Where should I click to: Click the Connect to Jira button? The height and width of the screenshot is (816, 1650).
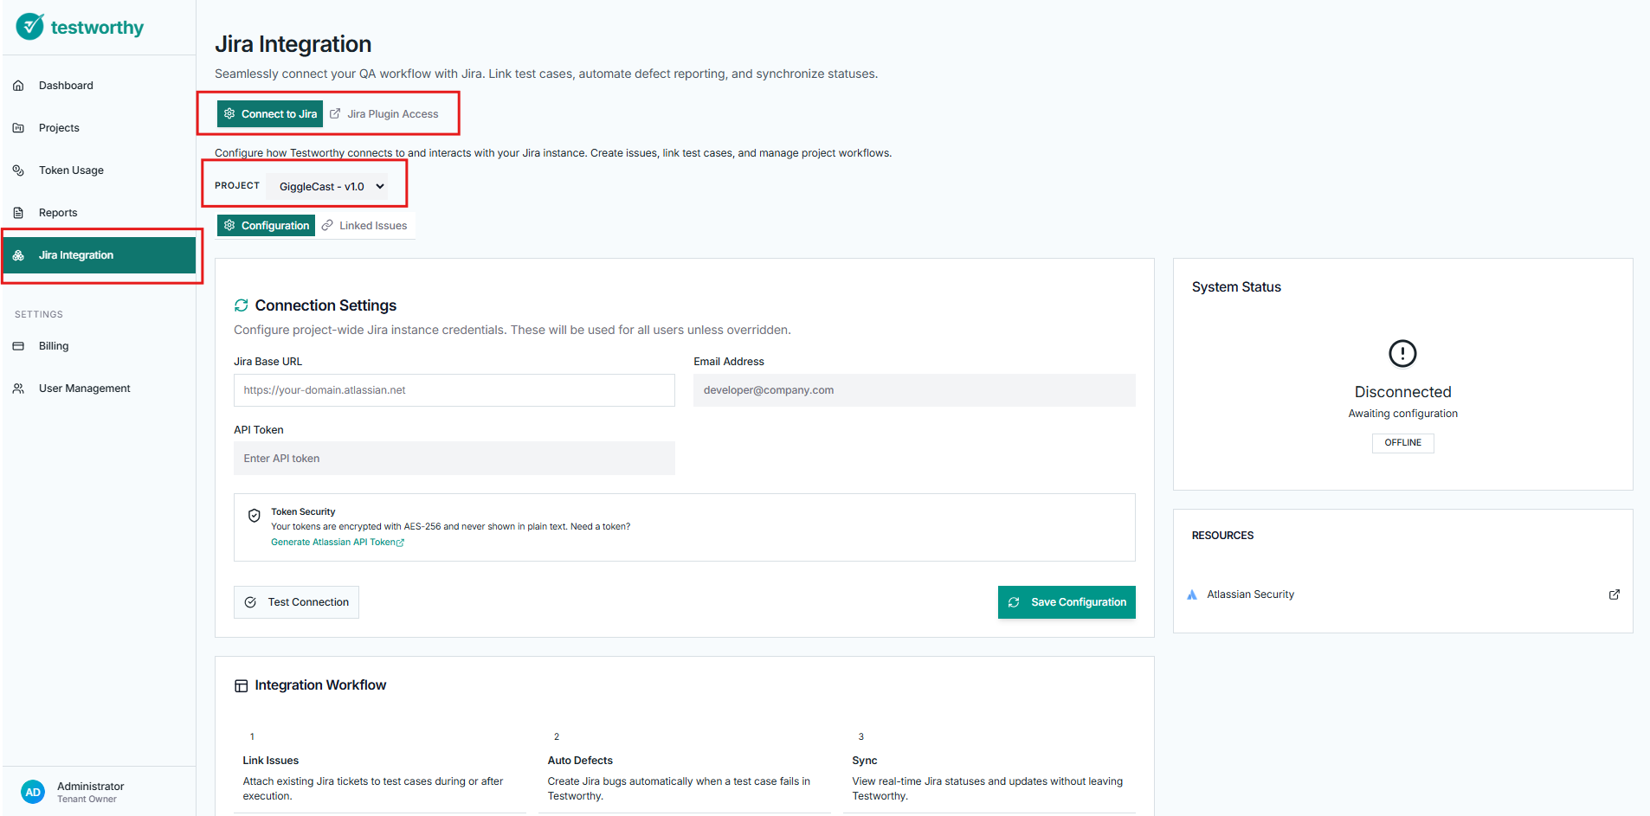(x=270, y=113)
